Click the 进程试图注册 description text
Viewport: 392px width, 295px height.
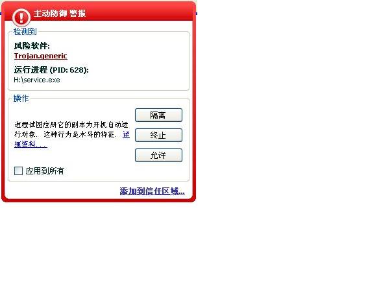pos(71,130)
